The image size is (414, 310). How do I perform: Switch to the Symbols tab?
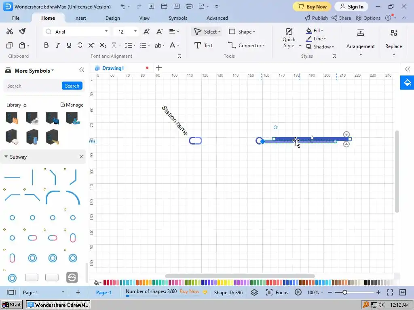[x=178, y=18]
